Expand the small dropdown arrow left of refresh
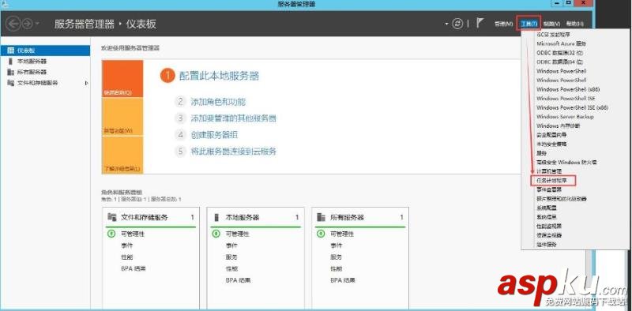Viewport: 632px width, 311px height. click(446, 24)
